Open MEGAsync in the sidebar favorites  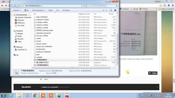click(x=20, y=23)
